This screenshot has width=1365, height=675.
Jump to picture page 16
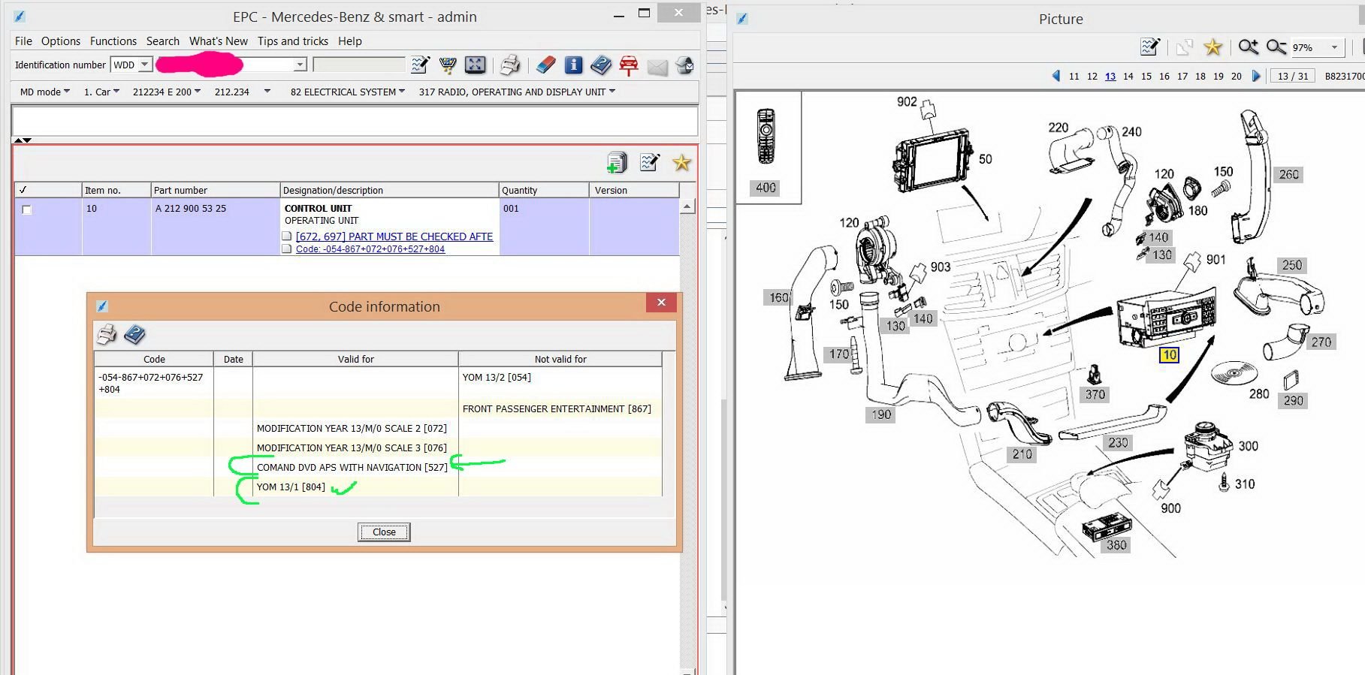1164,77
